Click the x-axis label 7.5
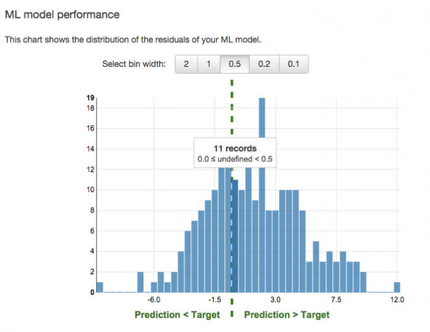This screenshot has width=430, height=332. (x=336, y=299)
